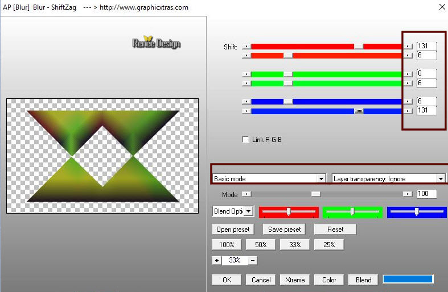Screen dimensions: 448x292
Task: Set preview zoom to 100%
Action: [x=227, y=245]
